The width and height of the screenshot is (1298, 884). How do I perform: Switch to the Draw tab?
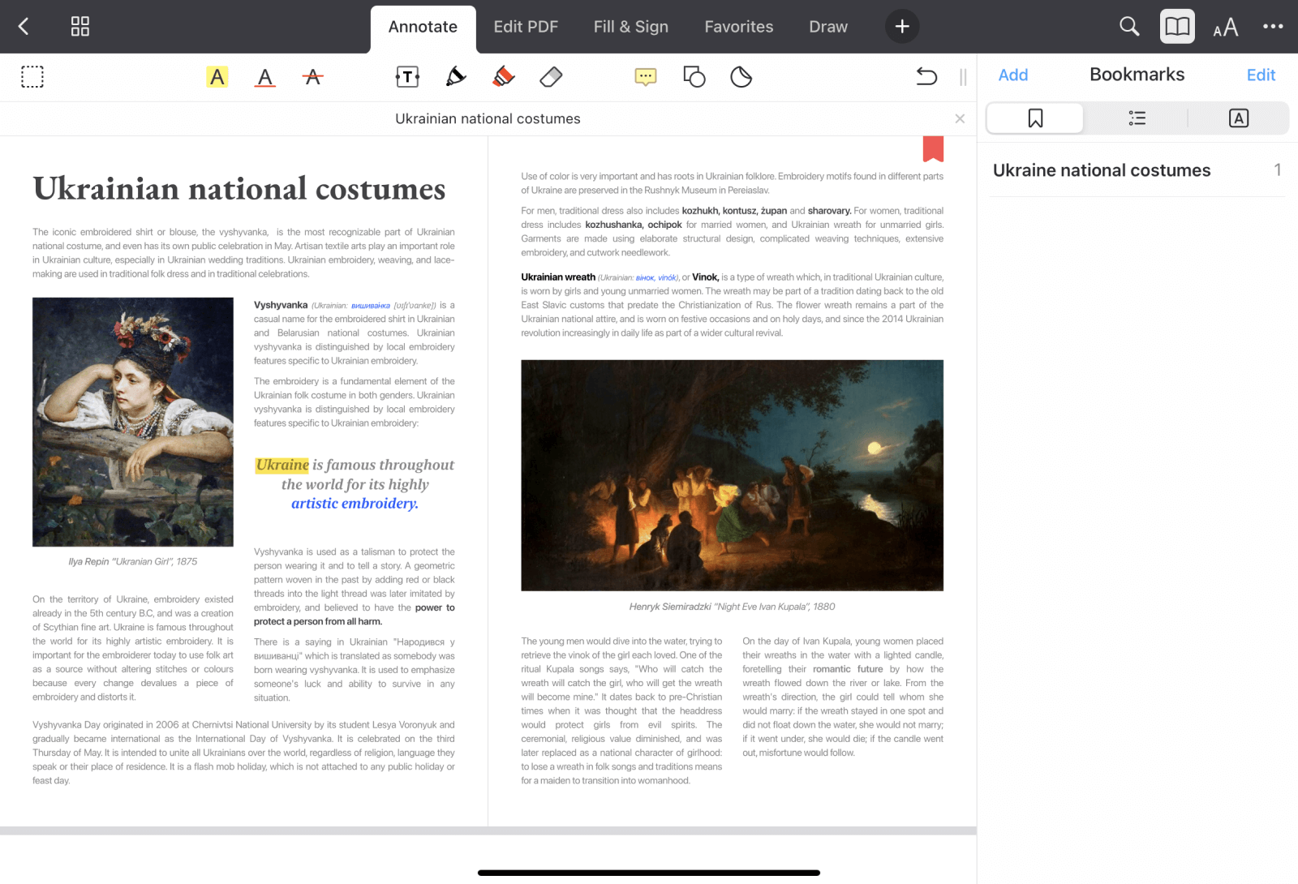[x=828, y=27]
